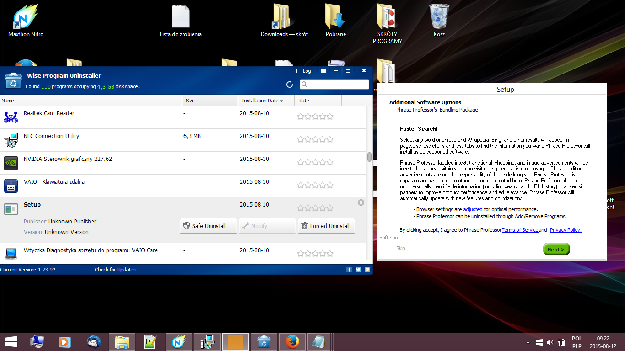Select the Realtek Card Reader entry
Image resolution: width=625 pixels, height=351 pixels.
pos(49,113)
